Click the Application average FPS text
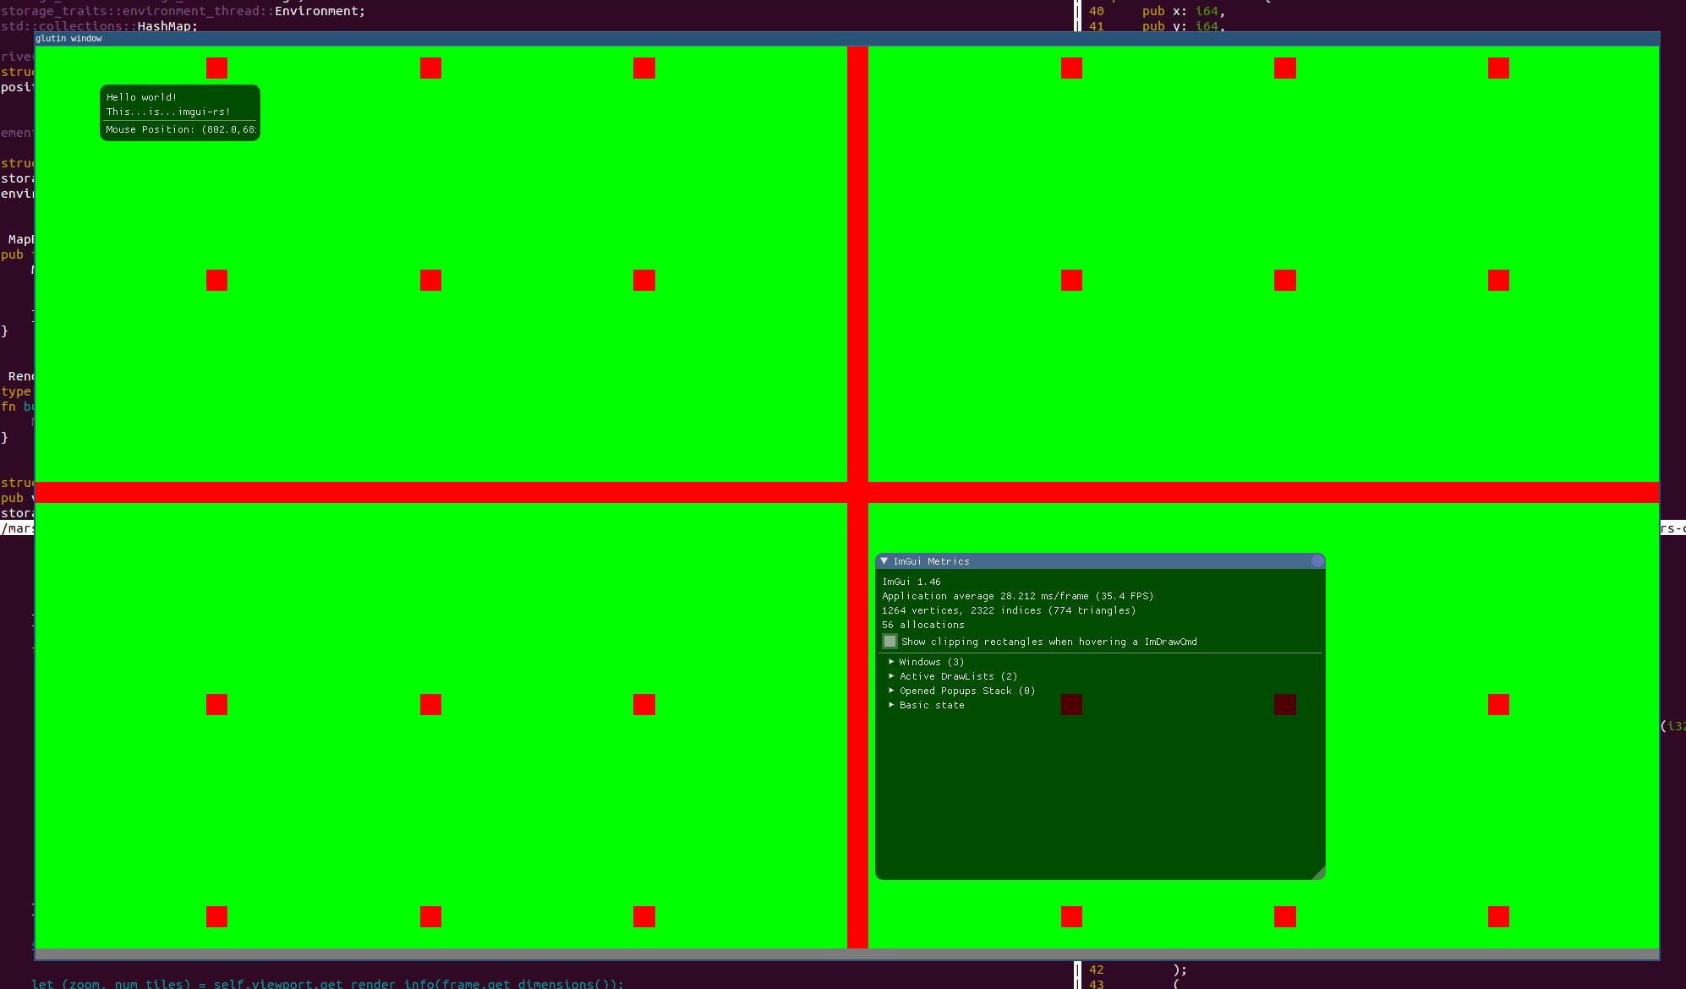 click(1017, 596)
